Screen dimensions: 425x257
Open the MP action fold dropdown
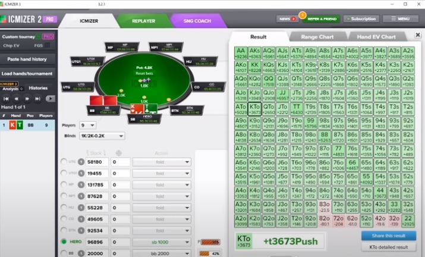click(x=162, y=185)
